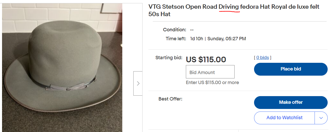
Task: Click the 1d 10h remaining time
Action: click(197, 39)
